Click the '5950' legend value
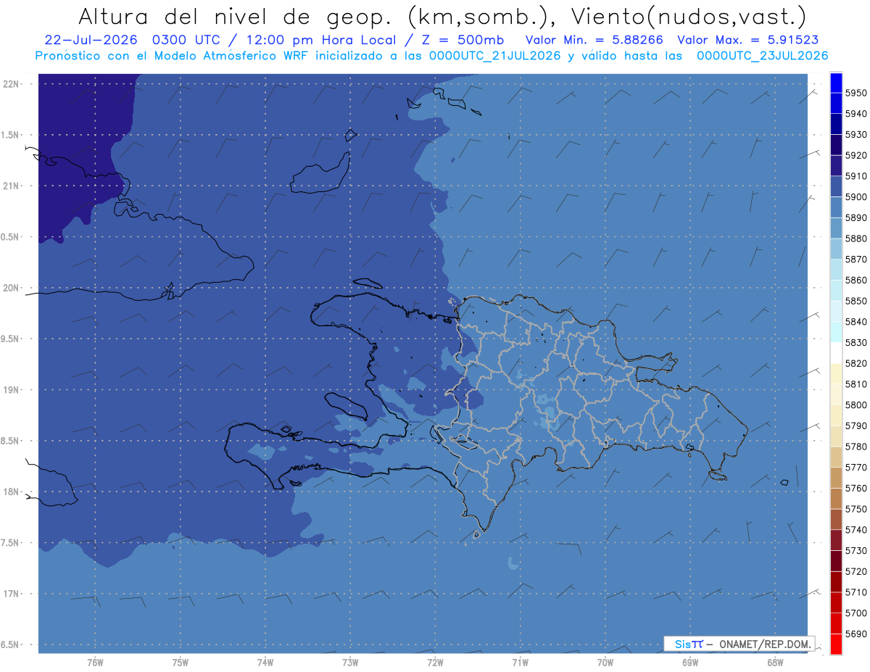 (855, 93)
